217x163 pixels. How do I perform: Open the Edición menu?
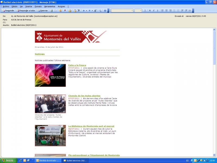15,7
